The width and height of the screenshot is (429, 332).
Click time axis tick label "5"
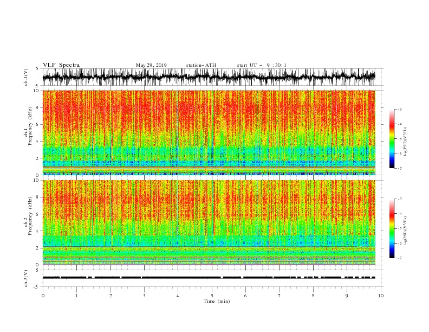coord(212,296)
